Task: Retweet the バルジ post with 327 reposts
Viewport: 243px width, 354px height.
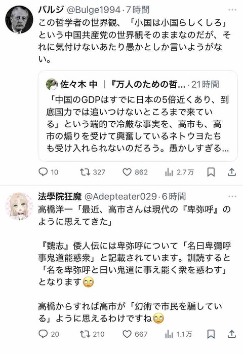Action: click(x=93, y=172)
